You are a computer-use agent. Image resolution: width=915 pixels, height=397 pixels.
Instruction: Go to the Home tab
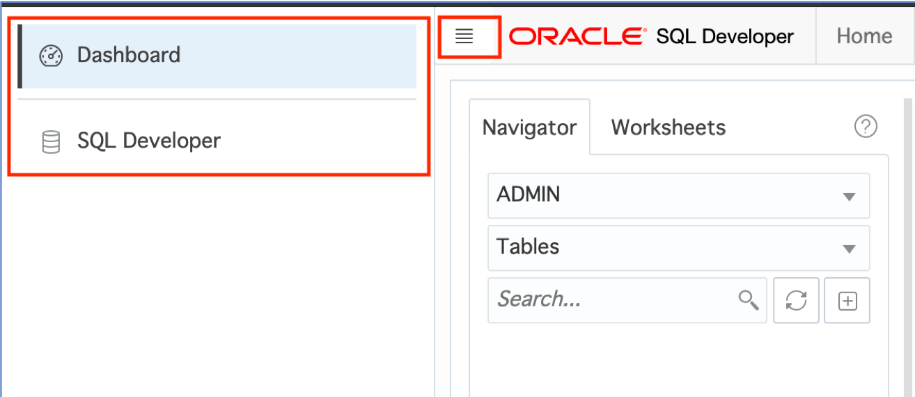coord(864,36)
